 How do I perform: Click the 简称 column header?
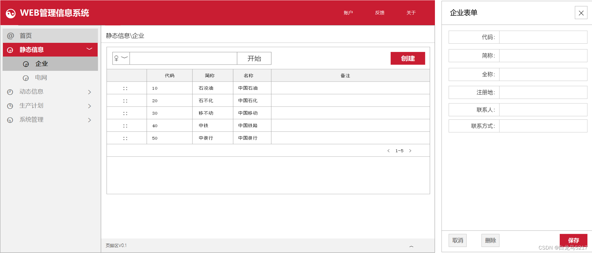[x=213, y=76]
